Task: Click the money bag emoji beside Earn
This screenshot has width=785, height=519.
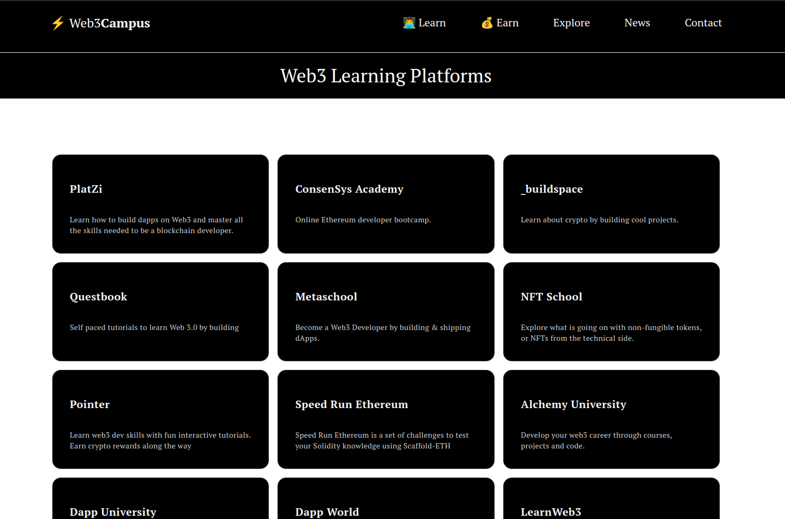Action: coord(487,23)
